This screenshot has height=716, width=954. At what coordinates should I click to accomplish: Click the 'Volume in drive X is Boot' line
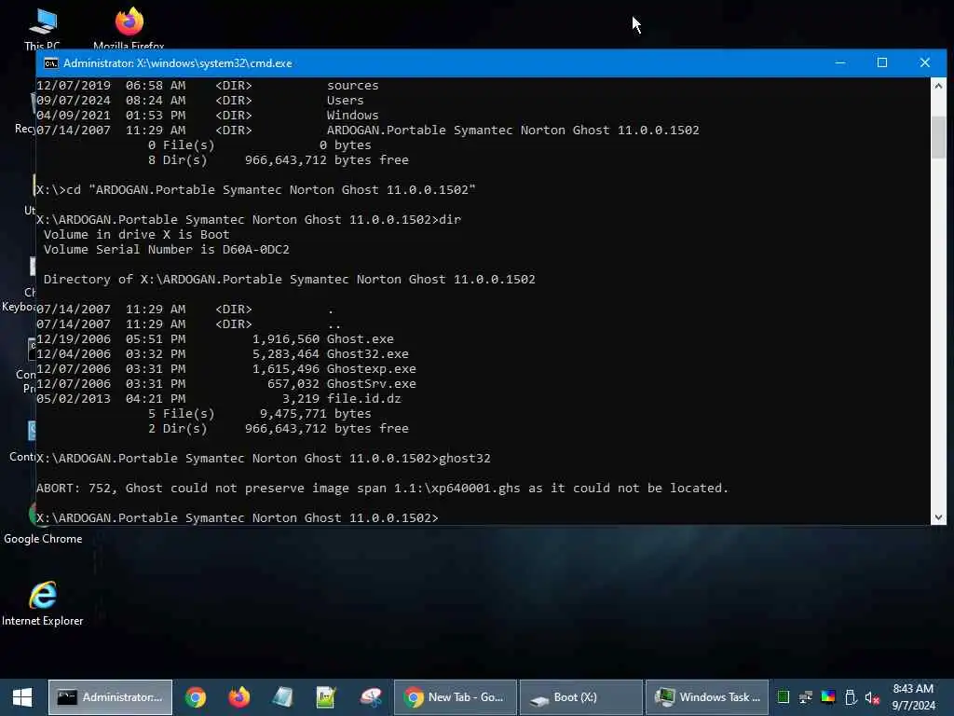click(x=137, y=234)
